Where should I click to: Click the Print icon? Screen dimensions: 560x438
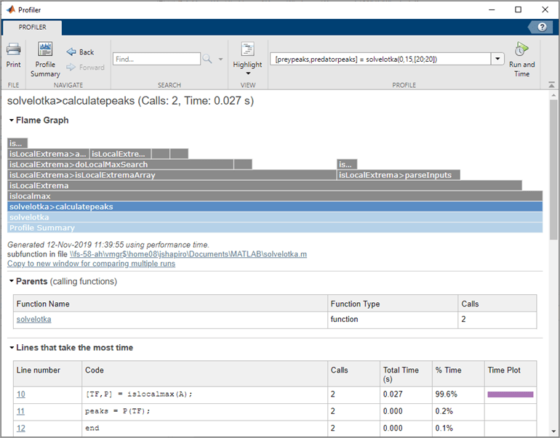click(14, 49)
